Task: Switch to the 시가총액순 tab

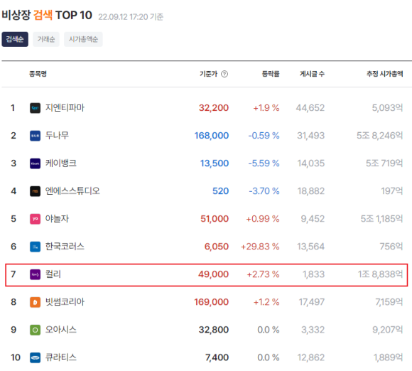Action: 83,39
